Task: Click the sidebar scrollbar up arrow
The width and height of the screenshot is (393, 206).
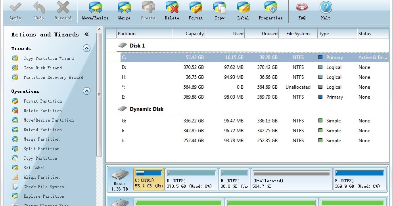Action: [x=99, y=29]
